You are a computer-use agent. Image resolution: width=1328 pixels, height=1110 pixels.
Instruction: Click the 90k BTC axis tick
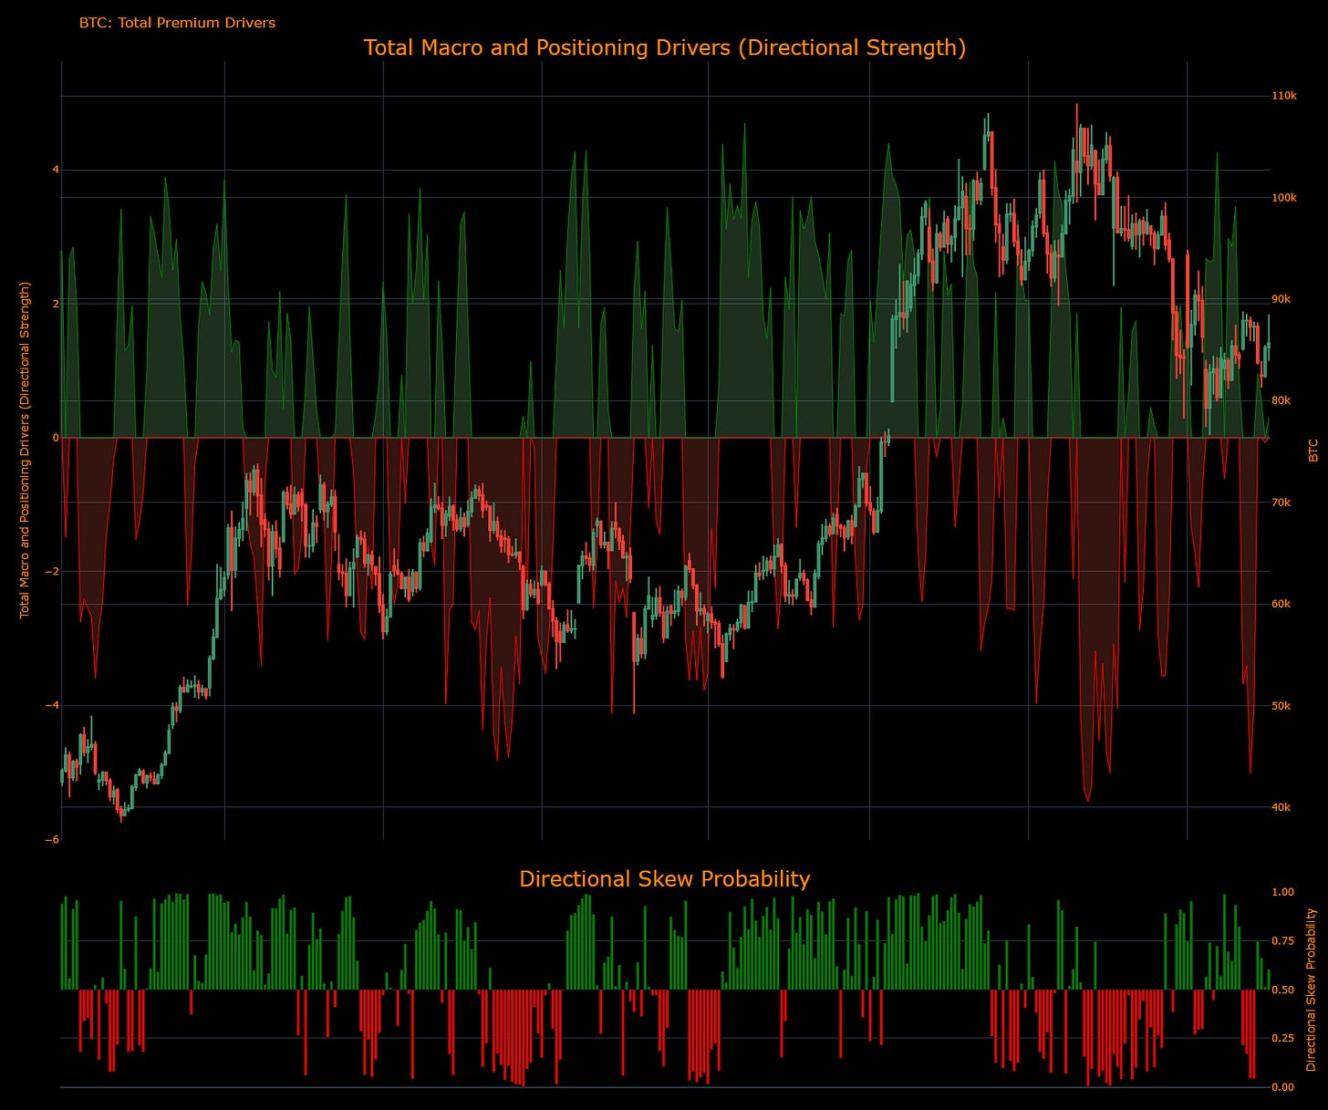[1281, 299]
